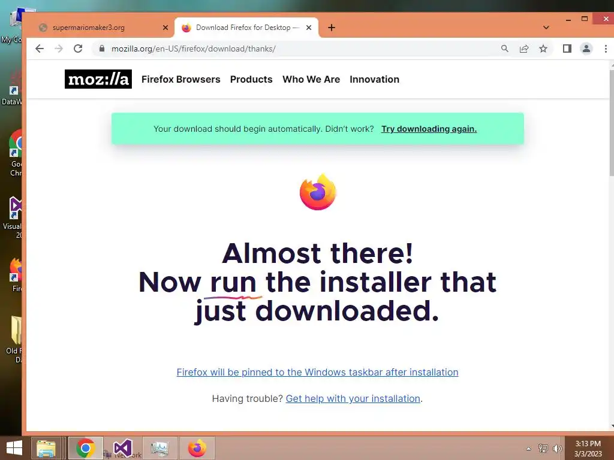The height and width of the screenshot is (460, 614).
Task: Click the large Firefox logo on page
Action: pyautogui.click(x=318, y=192)
